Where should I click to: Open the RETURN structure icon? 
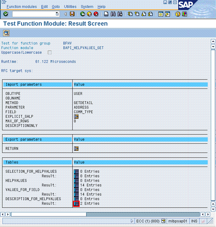[76, 149]
